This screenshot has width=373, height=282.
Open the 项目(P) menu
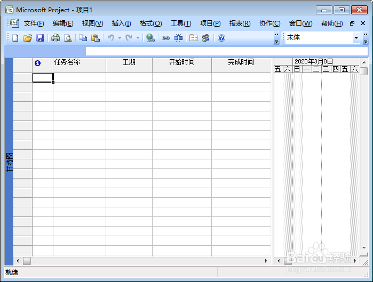tap(210, 23)
